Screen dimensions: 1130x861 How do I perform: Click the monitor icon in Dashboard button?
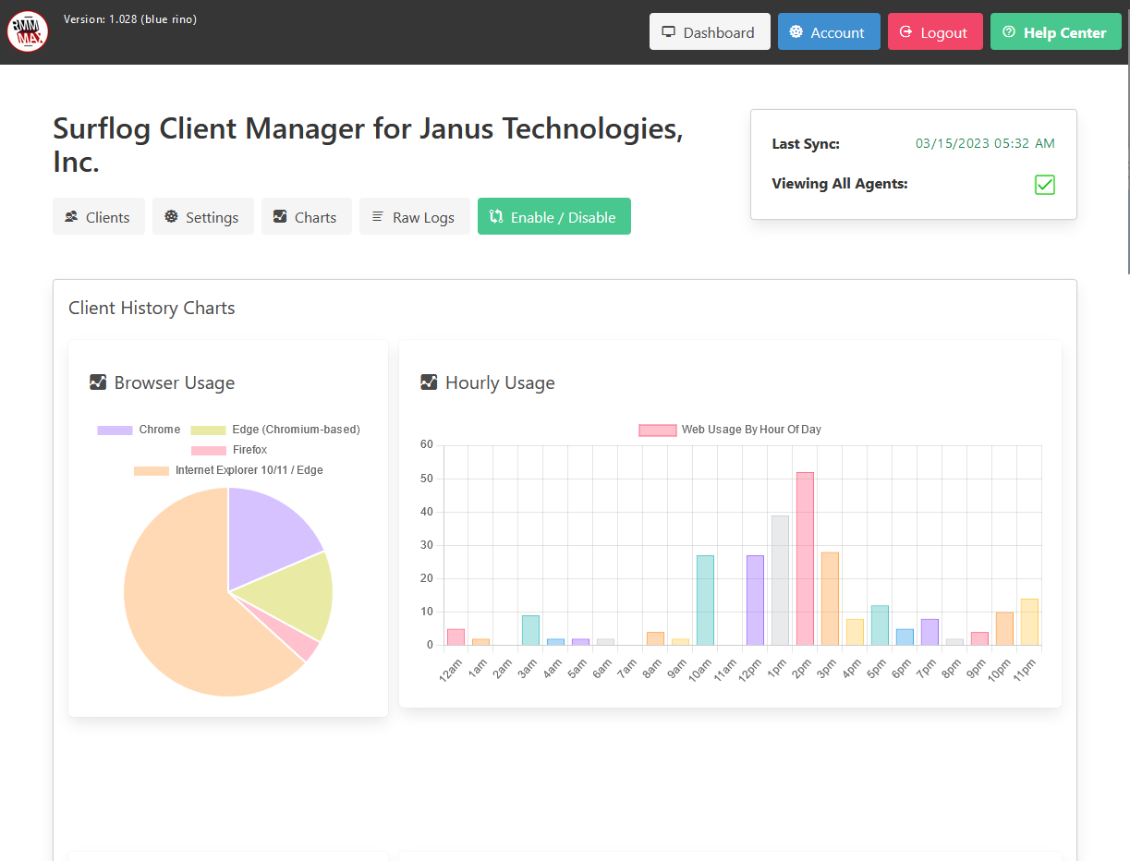pos(669,32)
